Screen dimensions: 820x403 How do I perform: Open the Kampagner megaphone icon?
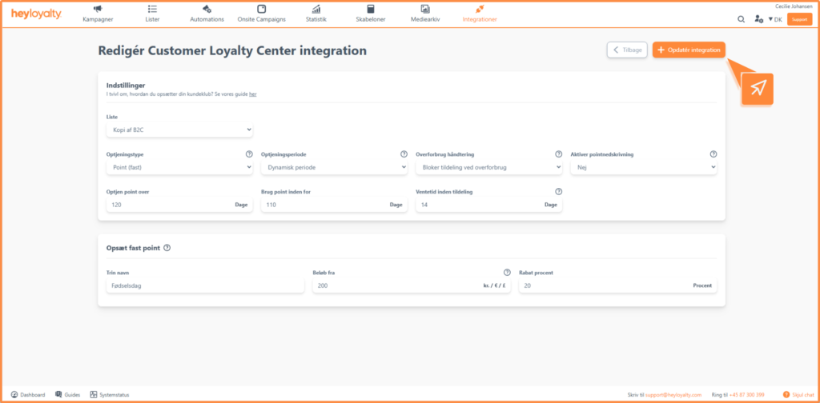point(97,9)
